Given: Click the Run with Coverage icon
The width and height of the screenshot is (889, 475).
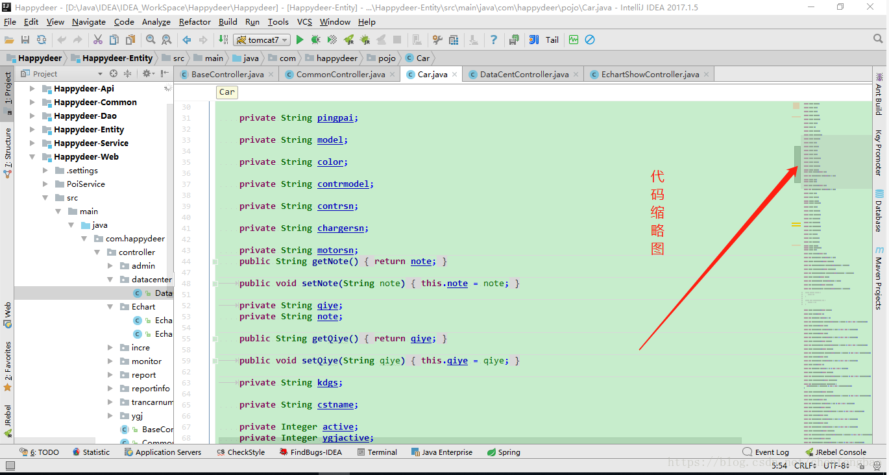Looking at the screenshot, I should click(332, 40).
